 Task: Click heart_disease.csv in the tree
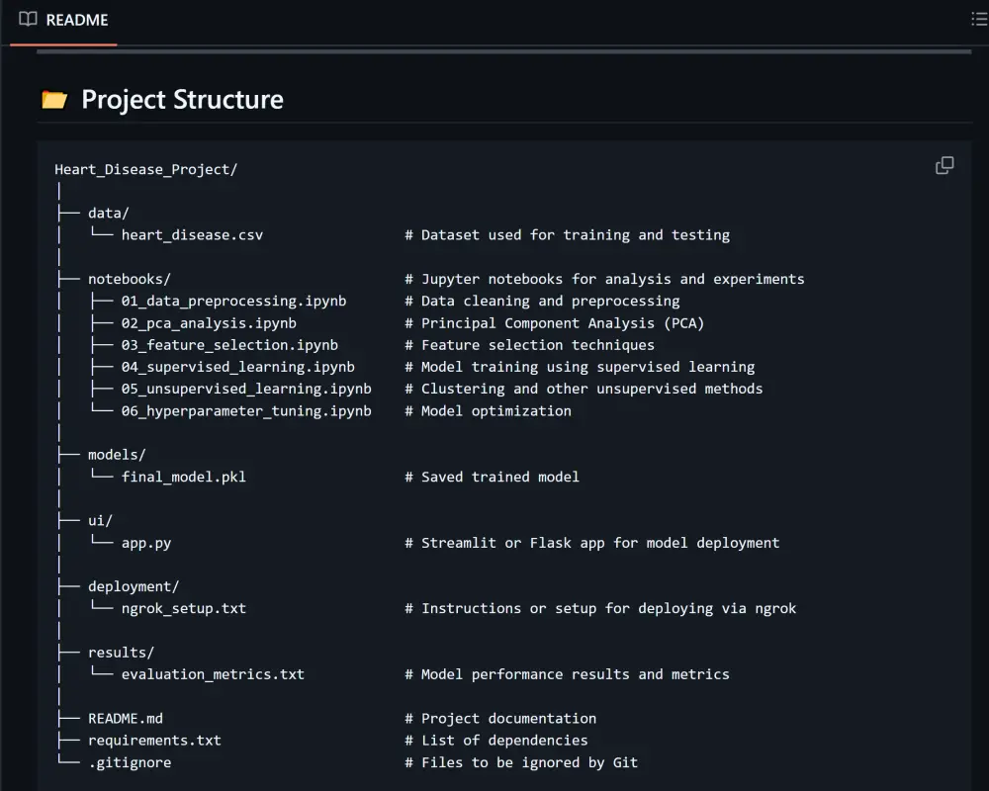(x=193, y=235)
